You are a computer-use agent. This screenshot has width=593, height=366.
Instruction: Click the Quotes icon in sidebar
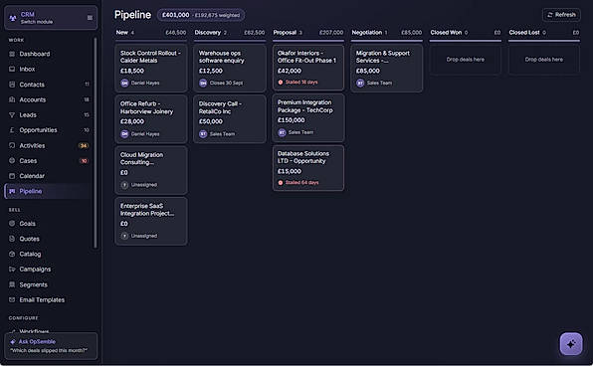pyautogui.click(x=12, y=239)
